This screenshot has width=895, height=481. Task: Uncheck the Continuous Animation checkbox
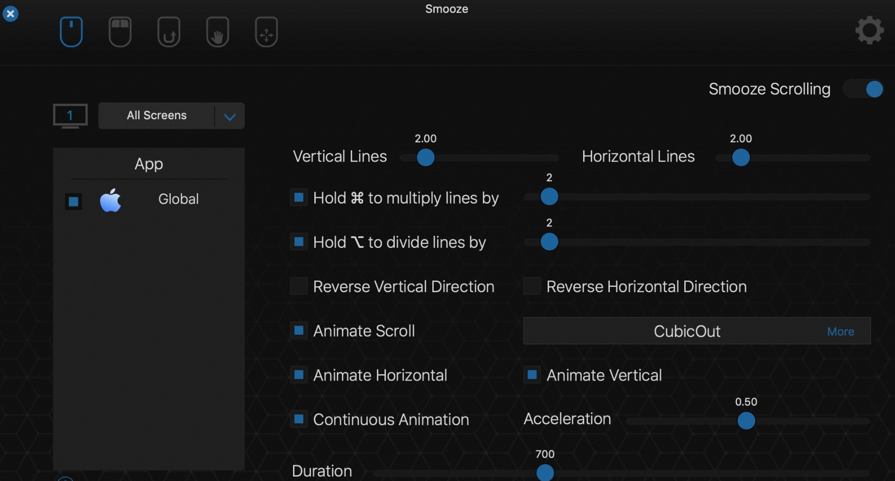[x=298, y=419]
